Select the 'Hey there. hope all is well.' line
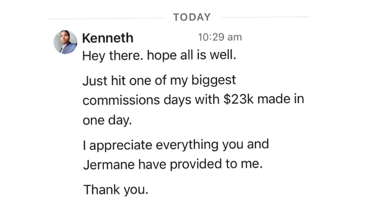The height and width of the screenshot is (213, 379). [x=159, y=56]
